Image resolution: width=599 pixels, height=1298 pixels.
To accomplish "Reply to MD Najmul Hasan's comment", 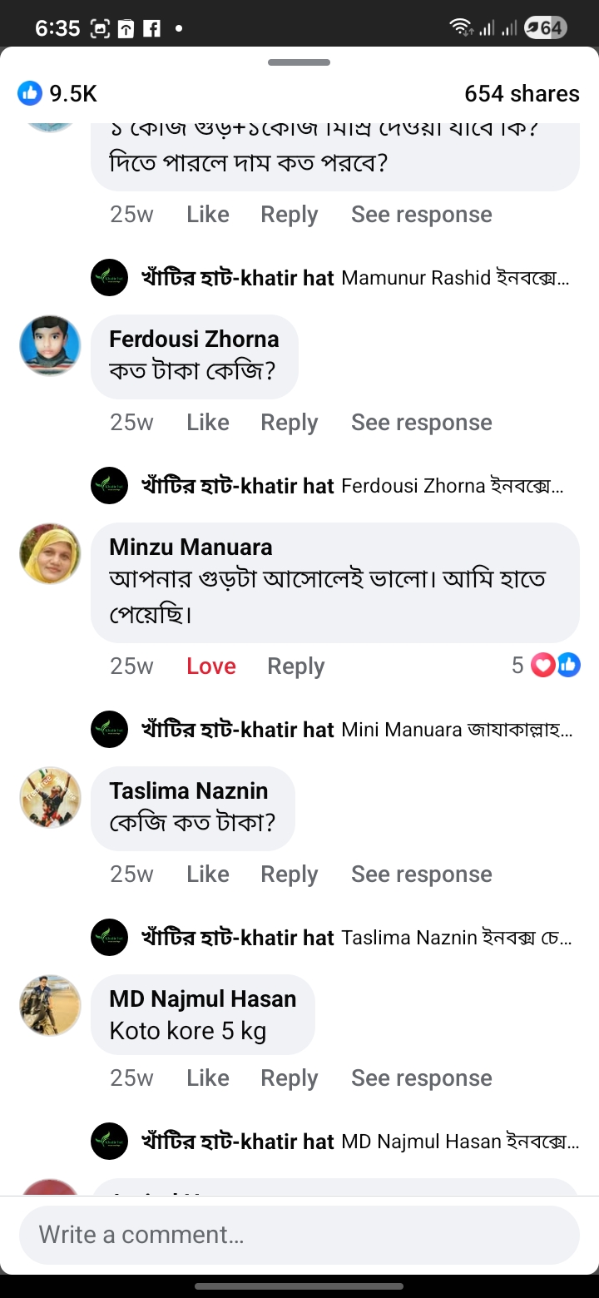I will (x=289, y=1078).
